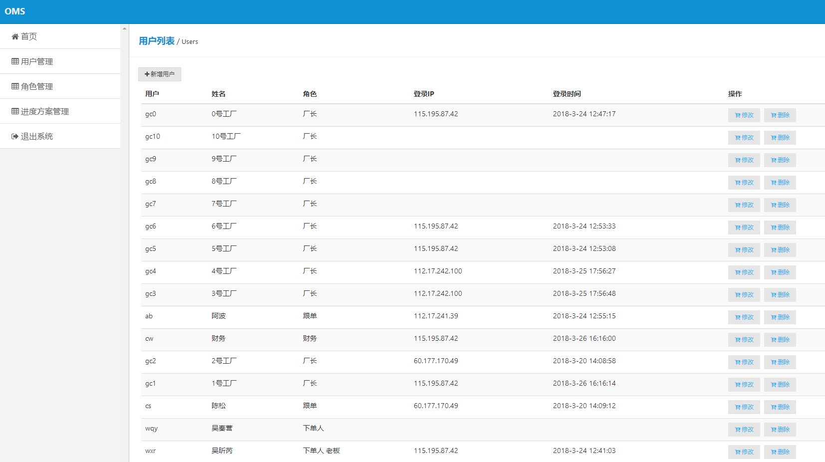Select the 112.17.241.39 IP cell

(x=436, y=316)
